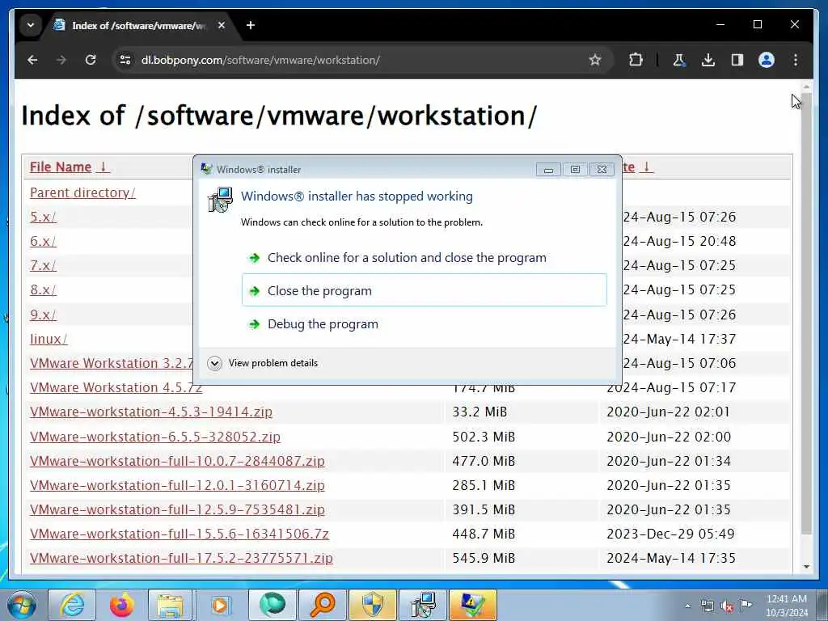
Task: Open the green globe browser taskbar icon
Action: pyautogui.click(x=272, y=605)
